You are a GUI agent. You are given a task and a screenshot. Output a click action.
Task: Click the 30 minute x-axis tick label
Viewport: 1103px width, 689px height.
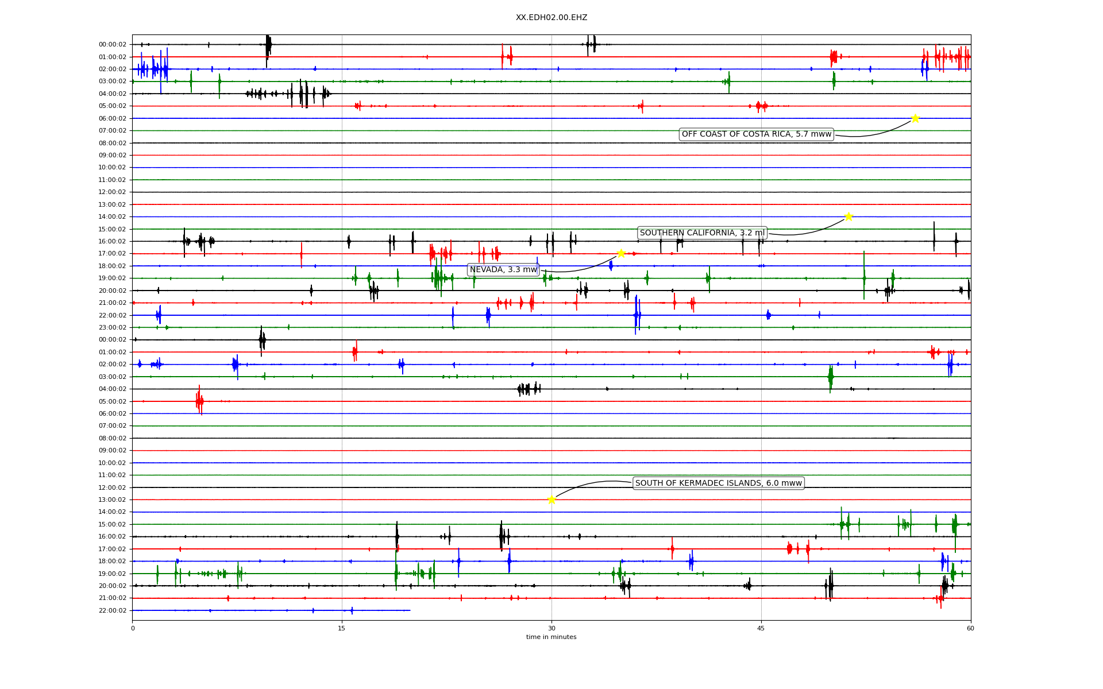click(551, 628)
